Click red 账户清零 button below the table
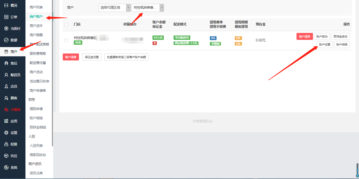Viewport: 359px width, 179px height. pos(71,57)
